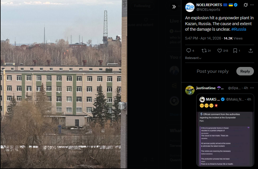Click the Grok slashed-circle icon

pyautogui.click(x=246, y=5)
